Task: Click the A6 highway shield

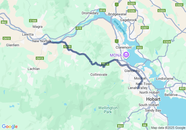Action: pos(145,125)
